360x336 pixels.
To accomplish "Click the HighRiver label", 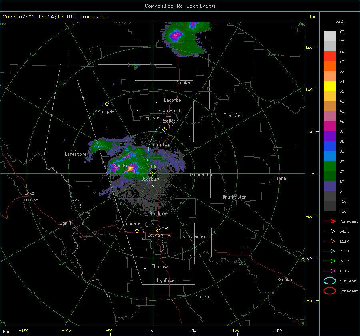I will 166,280.
